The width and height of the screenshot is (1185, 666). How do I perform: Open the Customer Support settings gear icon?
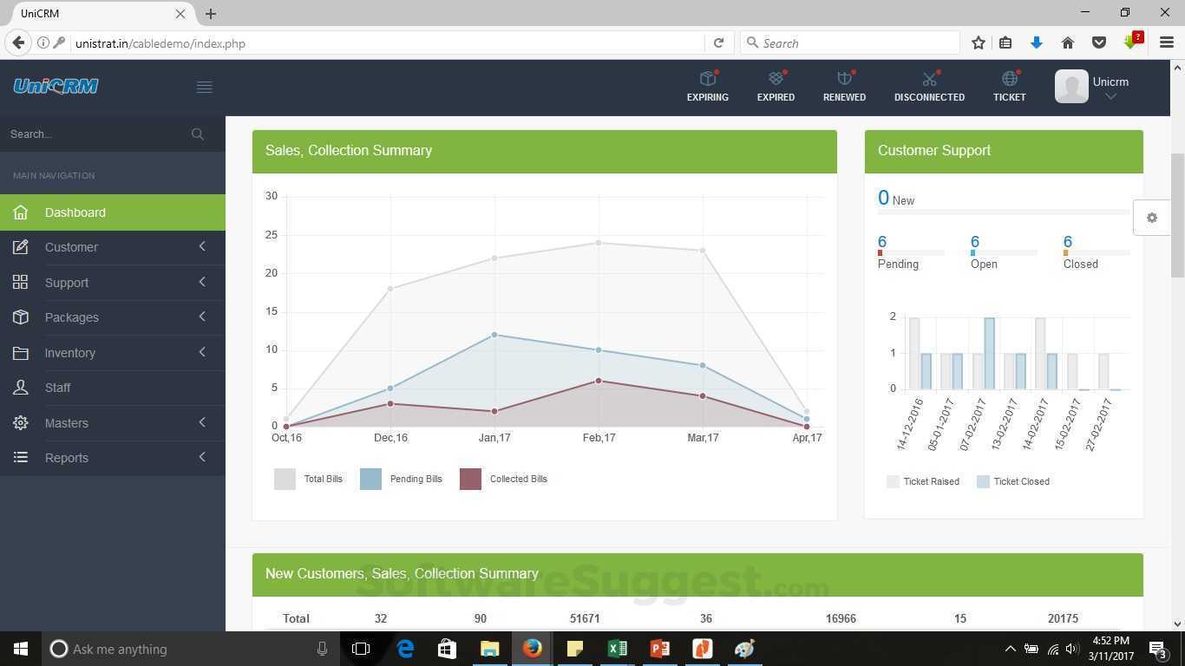coord(1151,218)
